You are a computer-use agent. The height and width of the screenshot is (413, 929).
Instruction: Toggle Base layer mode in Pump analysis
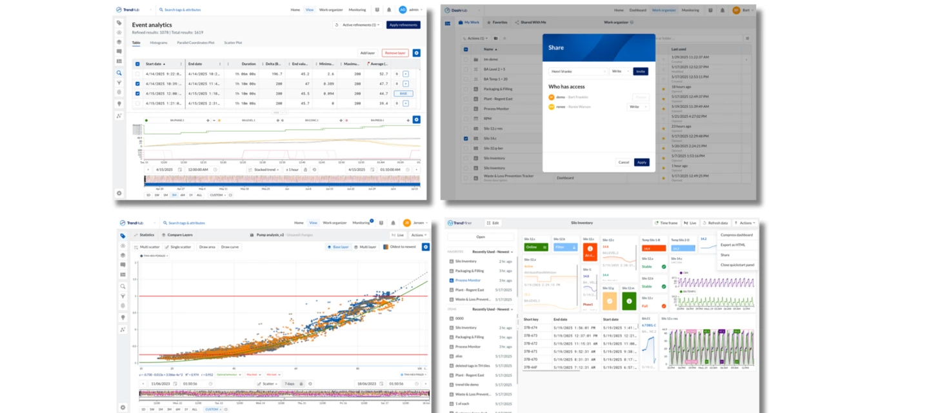338,247
